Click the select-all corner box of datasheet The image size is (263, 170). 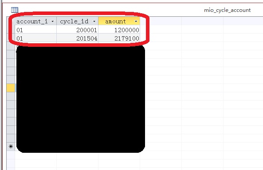click(x=11, y=21)
